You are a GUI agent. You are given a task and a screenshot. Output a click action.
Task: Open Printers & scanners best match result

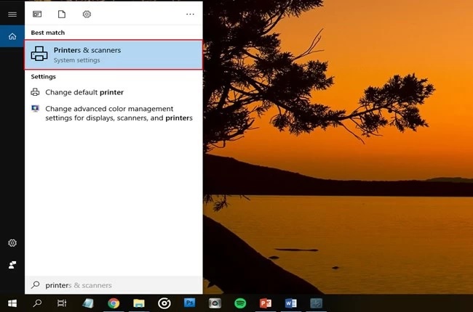(x=114, y=54)
